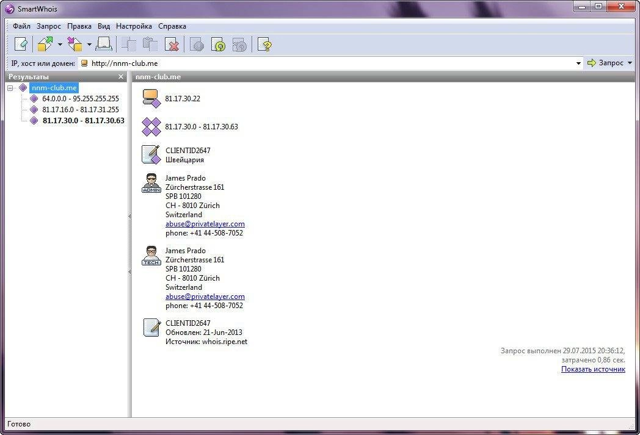Click the help question mark icon
This screenshot has height=435, width=640.
[x=264, y=44]
